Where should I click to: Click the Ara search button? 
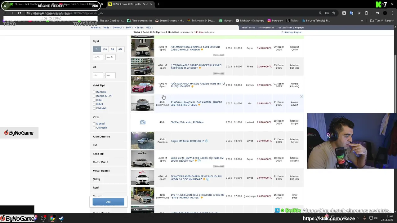pyautogui.click(x=108, y=202)
